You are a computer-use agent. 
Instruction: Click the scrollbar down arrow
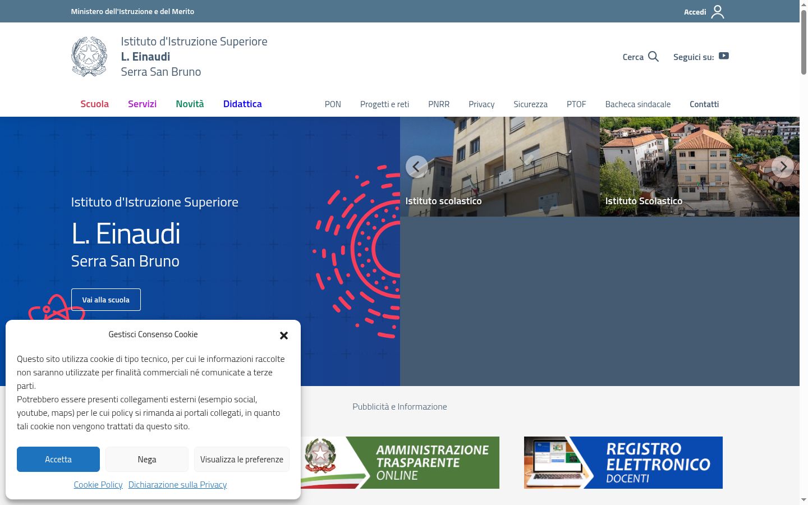pyautogui.click(x=804, y=499)
